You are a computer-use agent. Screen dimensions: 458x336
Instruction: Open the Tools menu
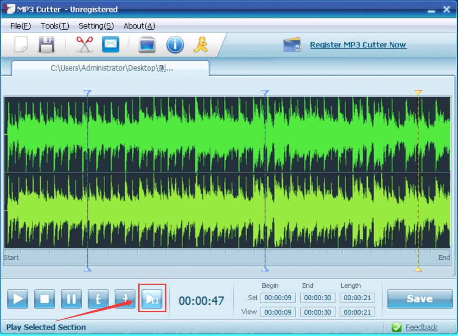[55, 26]
